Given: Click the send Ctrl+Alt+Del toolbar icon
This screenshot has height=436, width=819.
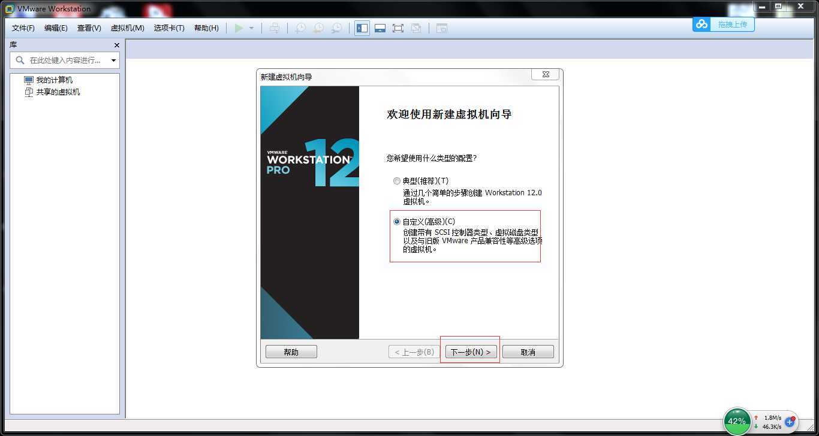Looking at the screenshot, I should coord(274,28).
